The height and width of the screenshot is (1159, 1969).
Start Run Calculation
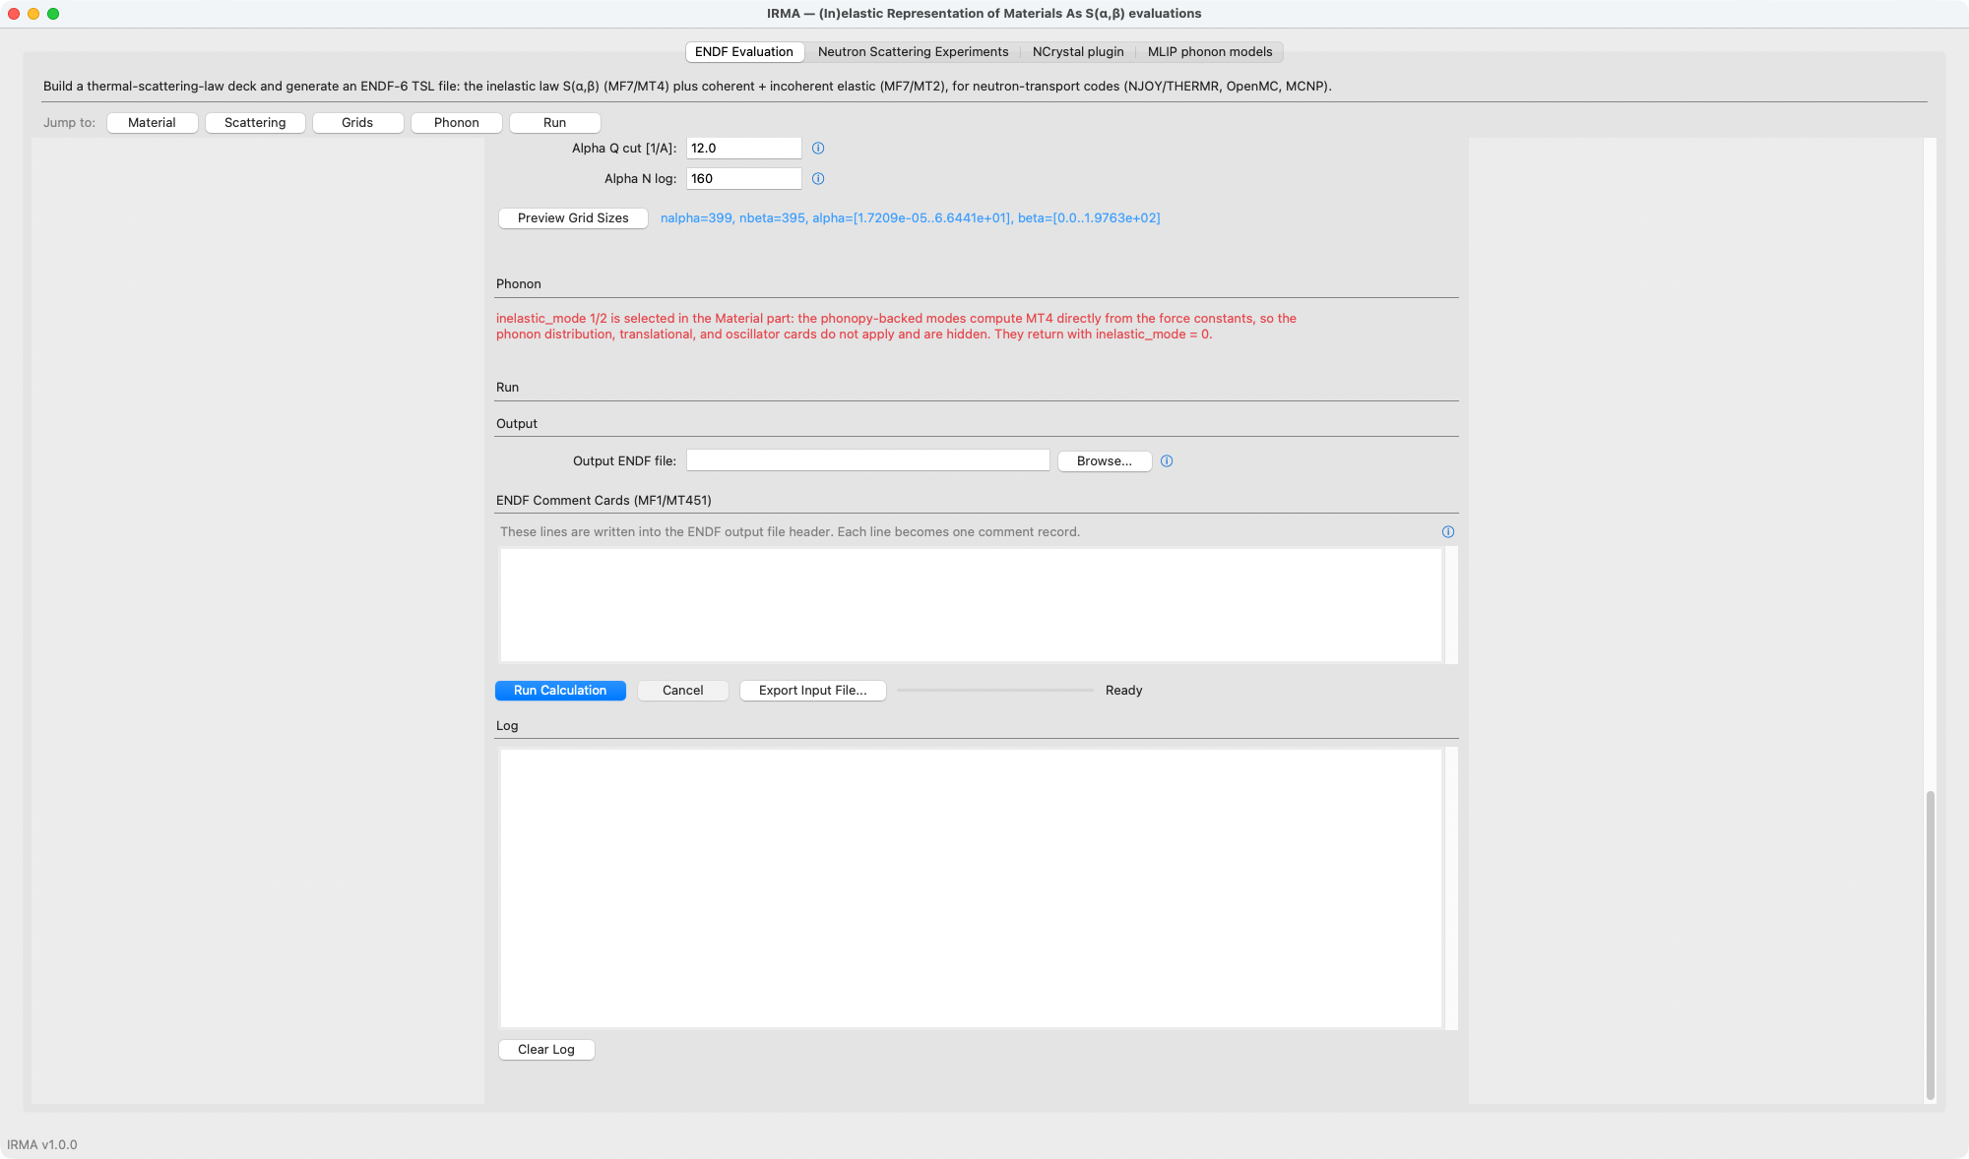[x=560, y=691]
